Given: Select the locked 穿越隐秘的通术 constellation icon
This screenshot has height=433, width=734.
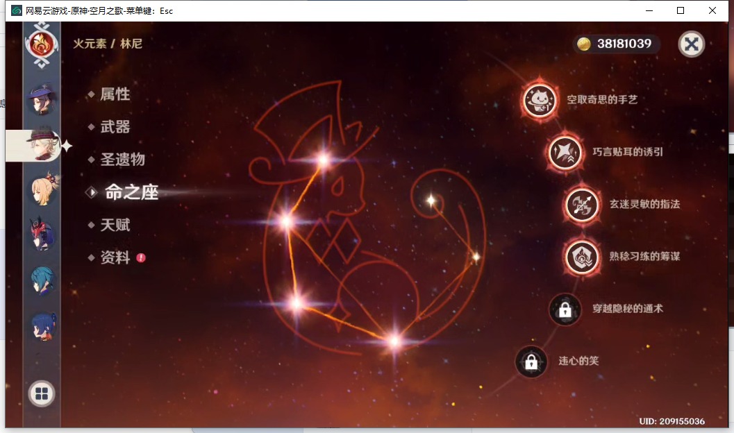Looking at the screenshot, I should pyautogui.click(x=565, y=309).
